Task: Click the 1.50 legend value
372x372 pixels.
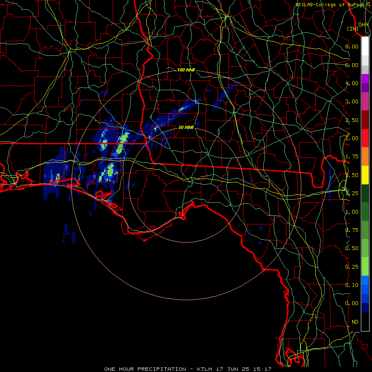Action: [x=352, y=175]
